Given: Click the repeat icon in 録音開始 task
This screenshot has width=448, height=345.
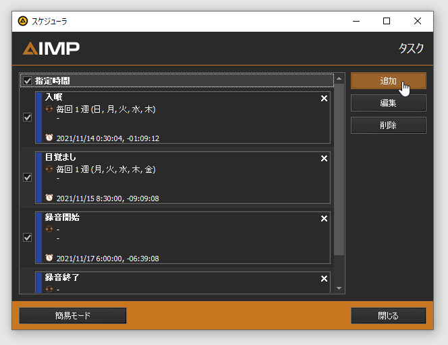Looking at the screenshot, I should click(49, 229).
